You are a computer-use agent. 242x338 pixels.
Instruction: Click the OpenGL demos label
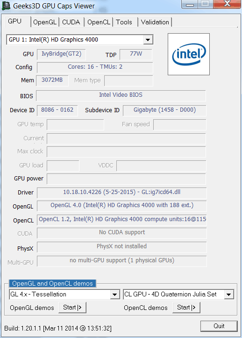(x=32, y=308)
